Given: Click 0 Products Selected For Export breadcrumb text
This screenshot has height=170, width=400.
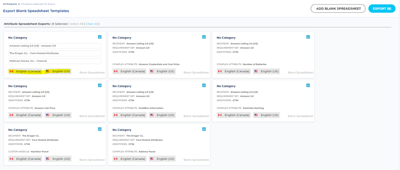Looking at the screenshot, I should (x=38, y=4).
